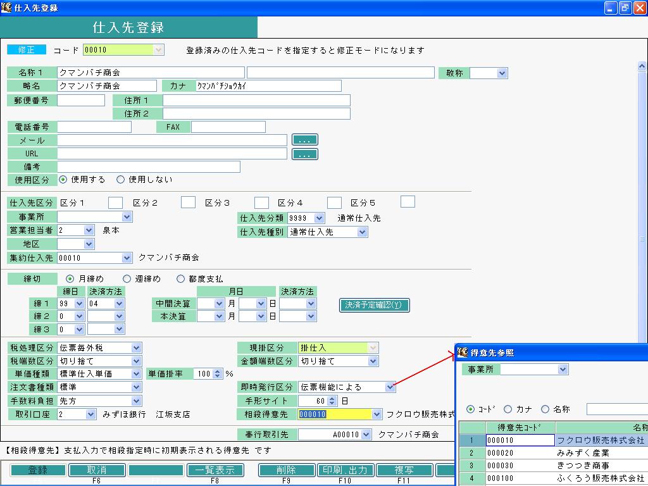Click the 郵便番号 input field
This screenshot has width=648, height=486.
click(x=80, y=100)
